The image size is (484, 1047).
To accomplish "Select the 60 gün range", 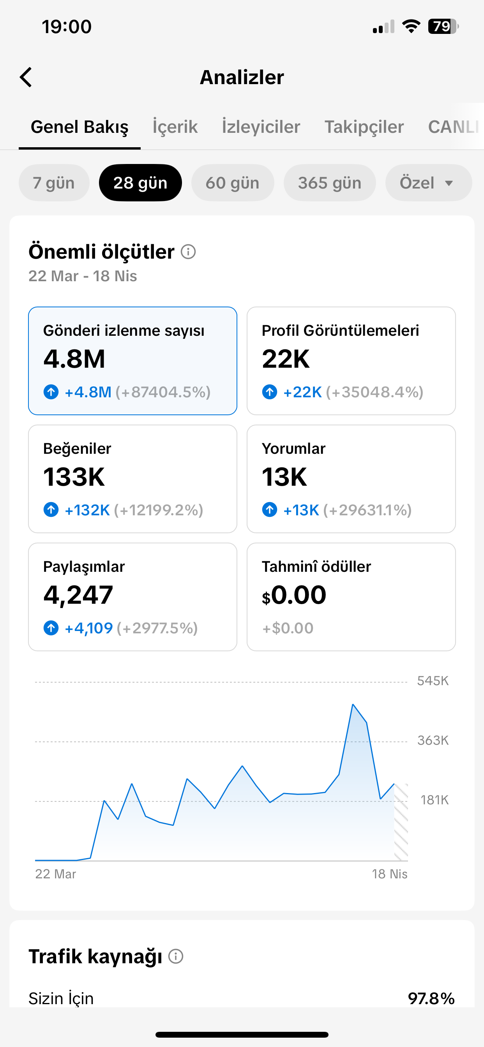I will point(233,183).
